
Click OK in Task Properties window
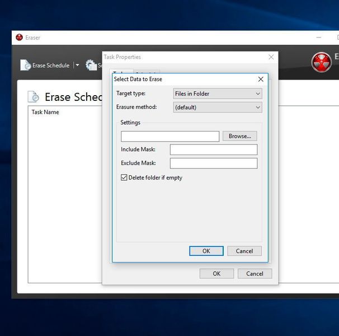click(x=216, y=273)
